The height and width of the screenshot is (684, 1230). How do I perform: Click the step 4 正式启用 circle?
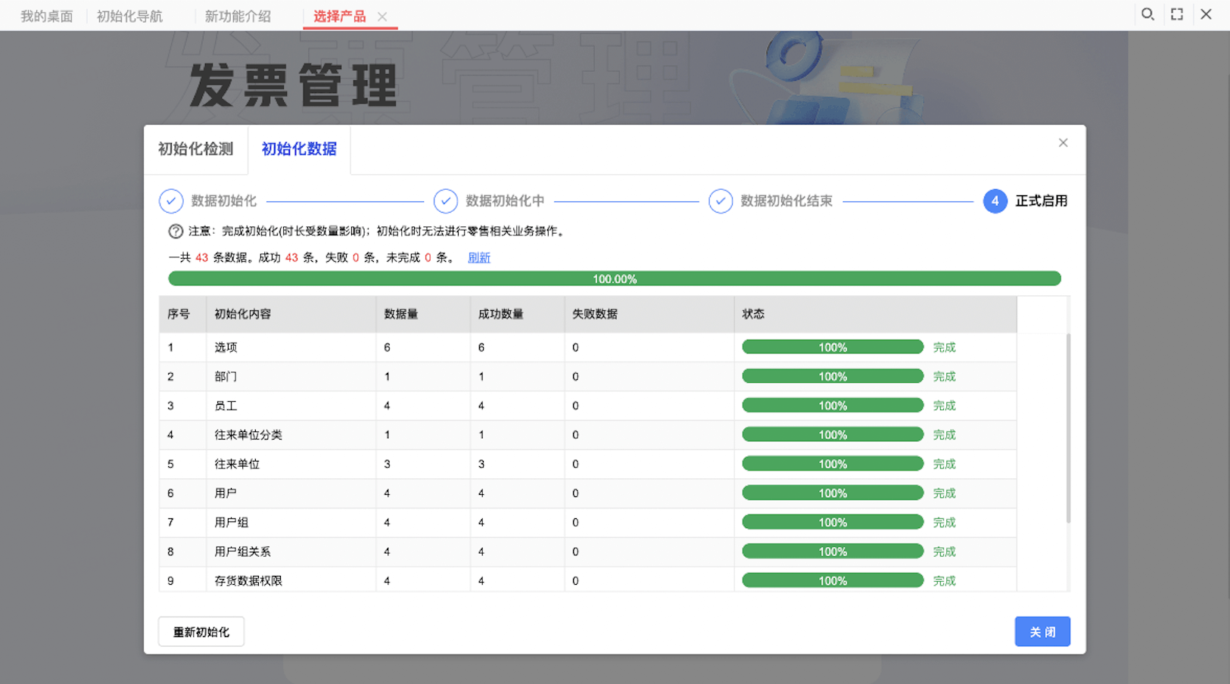995,201
